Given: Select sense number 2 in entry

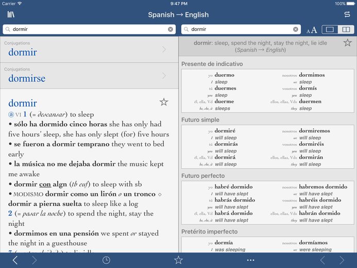Looking at the screenshot, I should coord(10,213).
